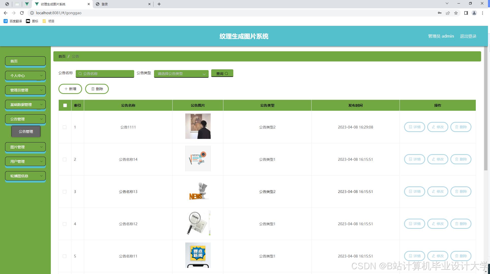490x274 pixels.
Task: Open the browser profile avatar icon
Action: [474, 13]
